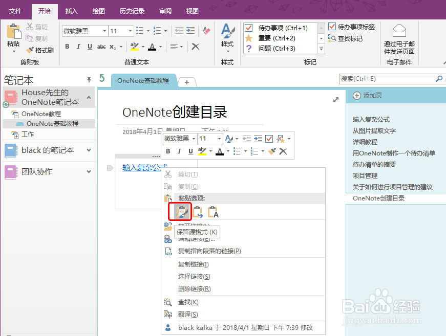446x336 pixels.
Task: Click the search (搜索 Ctrl+E) box
Action: (x=387, y=79)
